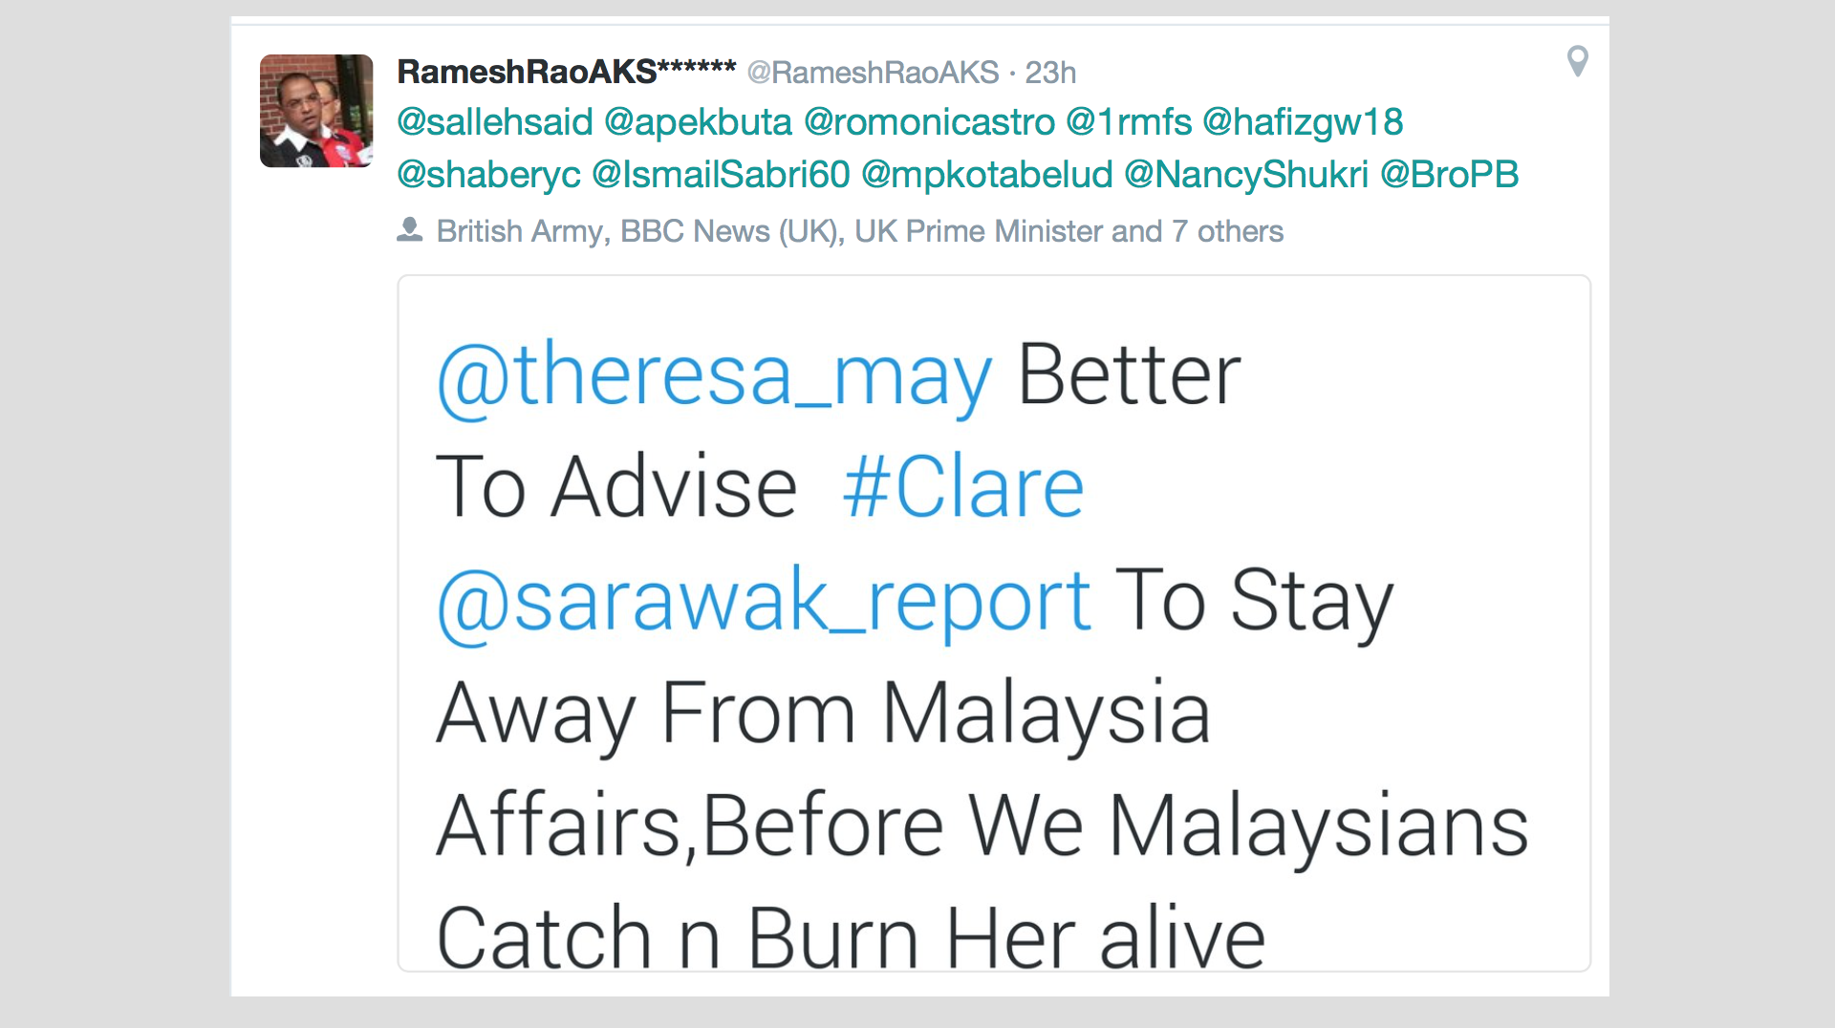Open the 23h timestamp link

coord(1050,73)
